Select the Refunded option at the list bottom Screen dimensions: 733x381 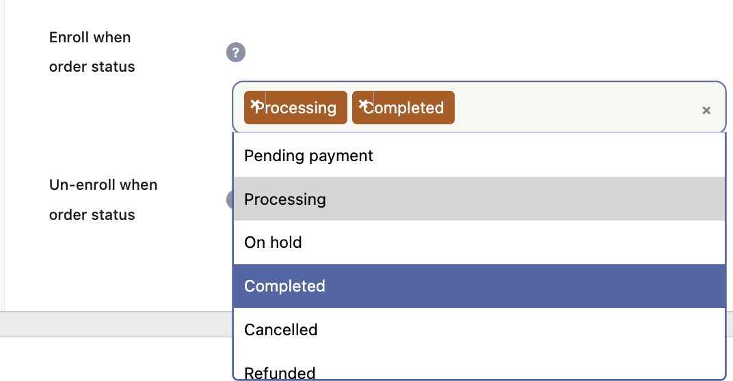479,365
